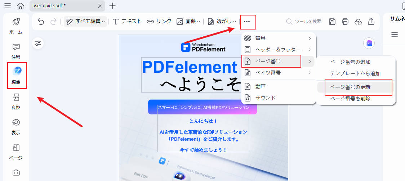The width and height of the screenshot is (405, 181).
Task: Click the 今すぐ始めましょう！ text
Action: 203,150
